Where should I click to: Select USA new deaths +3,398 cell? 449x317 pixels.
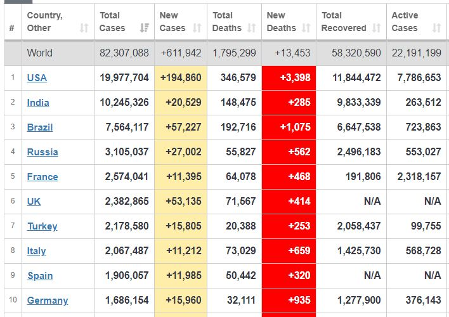289,78
